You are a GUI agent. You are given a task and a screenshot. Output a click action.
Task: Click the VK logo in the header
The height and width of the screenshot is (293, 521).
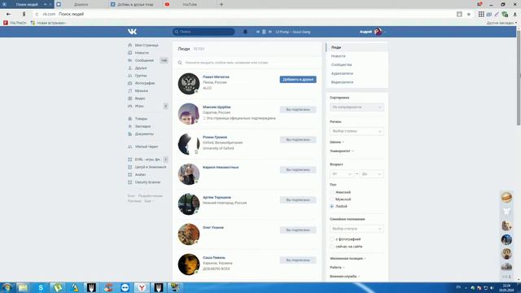coord(132,32)
